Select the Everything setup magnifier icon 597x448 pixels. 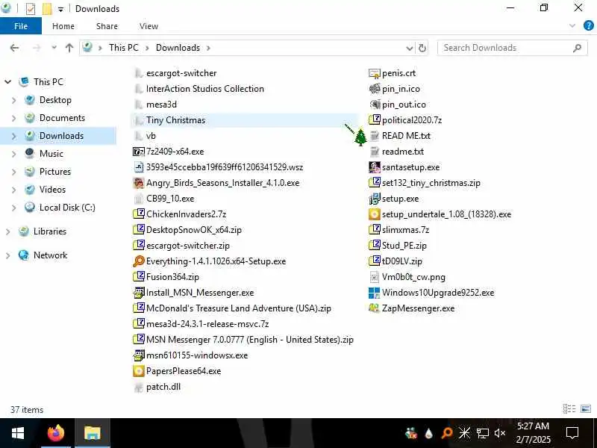coord(138,261)
